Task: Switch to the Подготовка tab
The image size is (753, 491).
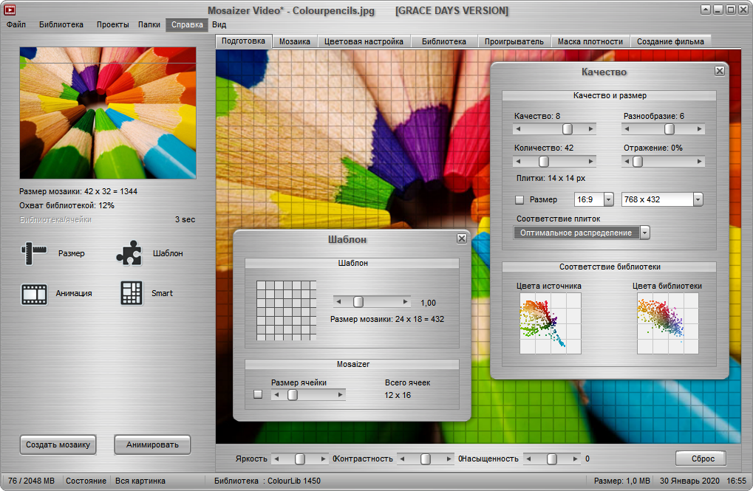Action: [243, 41]
